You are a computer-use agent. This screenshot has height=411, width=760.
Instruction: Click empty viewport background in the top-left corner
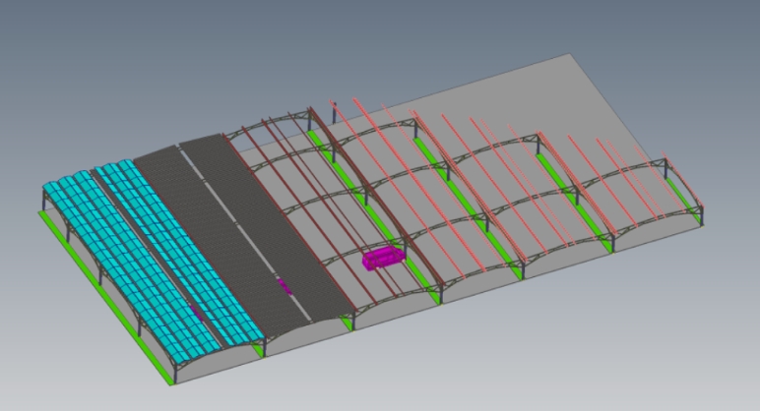39,29
